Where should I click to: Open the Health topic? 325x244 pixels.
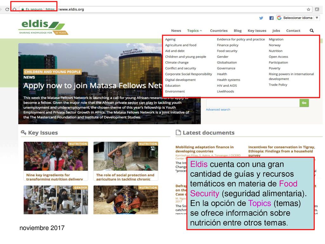pos(222,74)
